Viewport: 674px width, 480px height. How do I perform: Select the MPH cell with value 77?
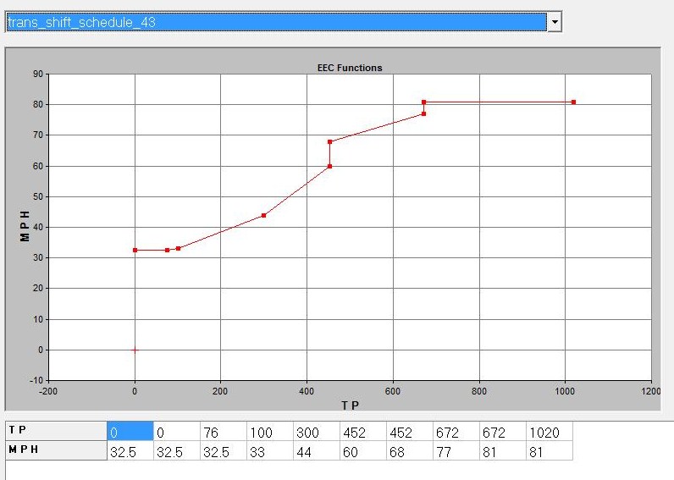click(456, 450)
